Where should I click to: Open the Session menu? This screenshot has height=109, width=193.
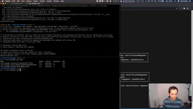click(x=29, y=1)
